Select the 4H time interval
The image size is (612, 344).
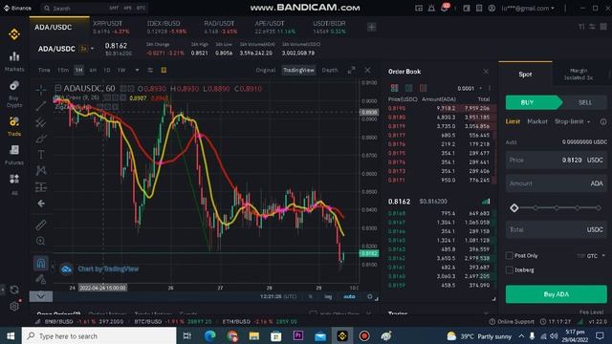coord(93,70)
